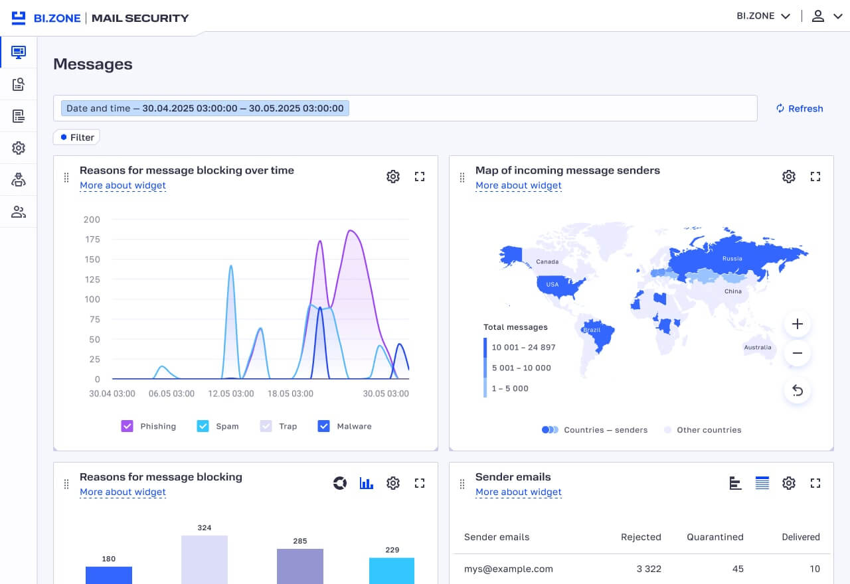Uncheck the Phishing series checkbox
This screenshot has width=850, height=584.
[127, 426]
